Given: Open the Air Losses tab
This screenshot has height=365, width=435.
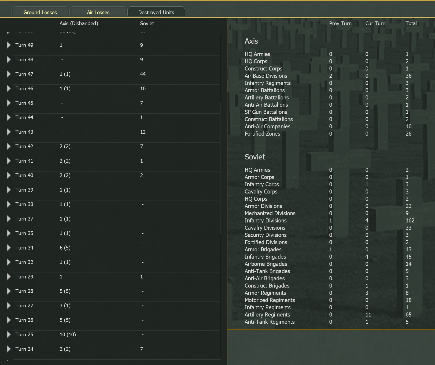Looking at the screenshot, I should coord(98,12).
